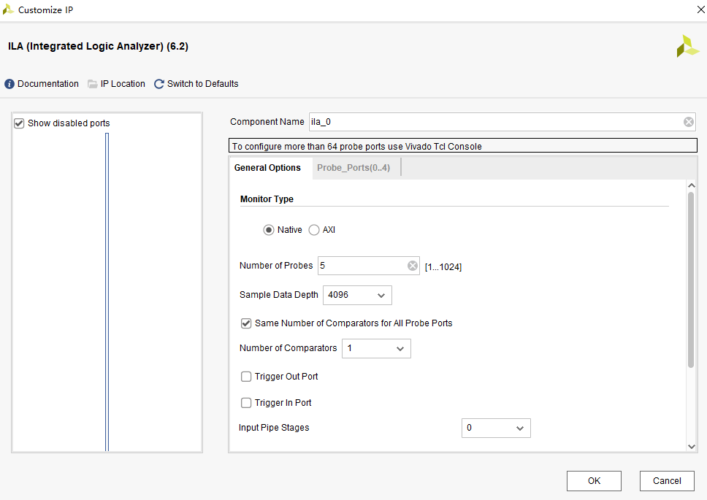Clear the Number of Probes field
The height and width of the screenshot is (500, 707).
tap(412, 266)
